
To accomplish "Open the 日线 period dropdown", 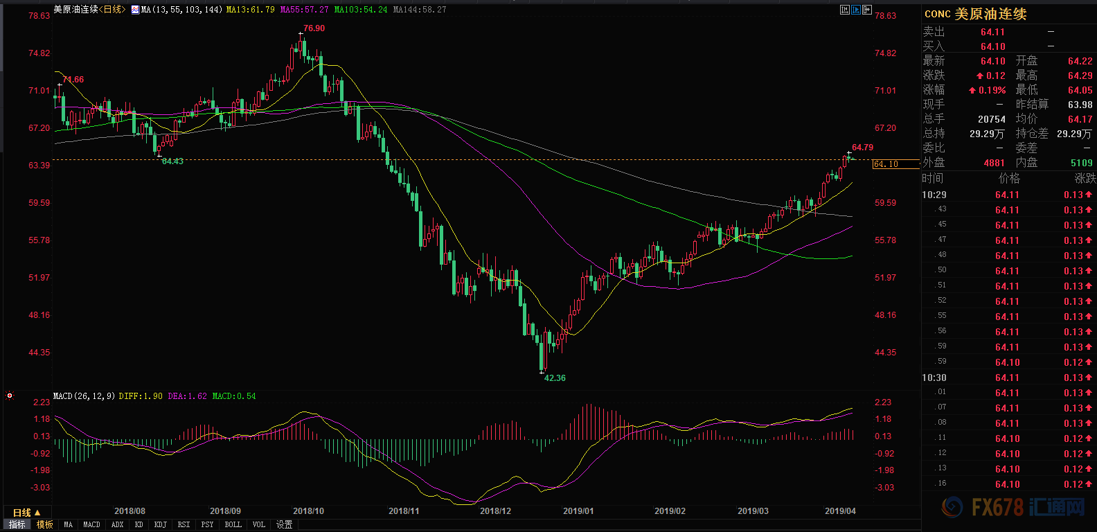I will pyautogui.click(x=27, y=513).
